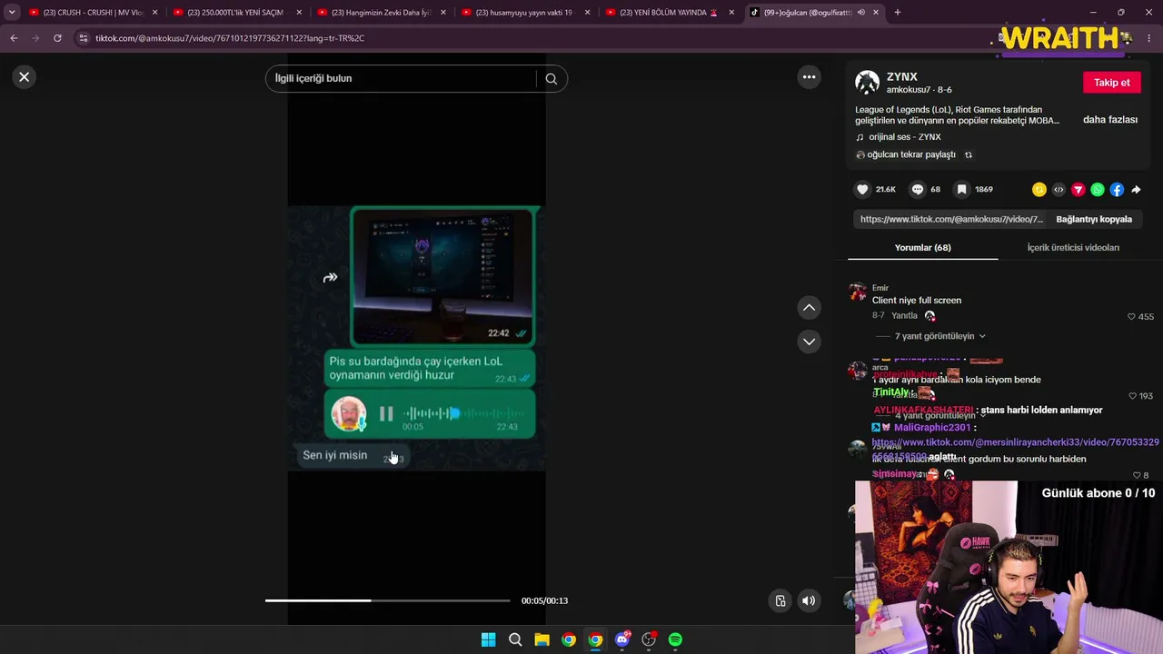
Task: Expand description with daha fazlası
Action: (x=1110, y=120)
